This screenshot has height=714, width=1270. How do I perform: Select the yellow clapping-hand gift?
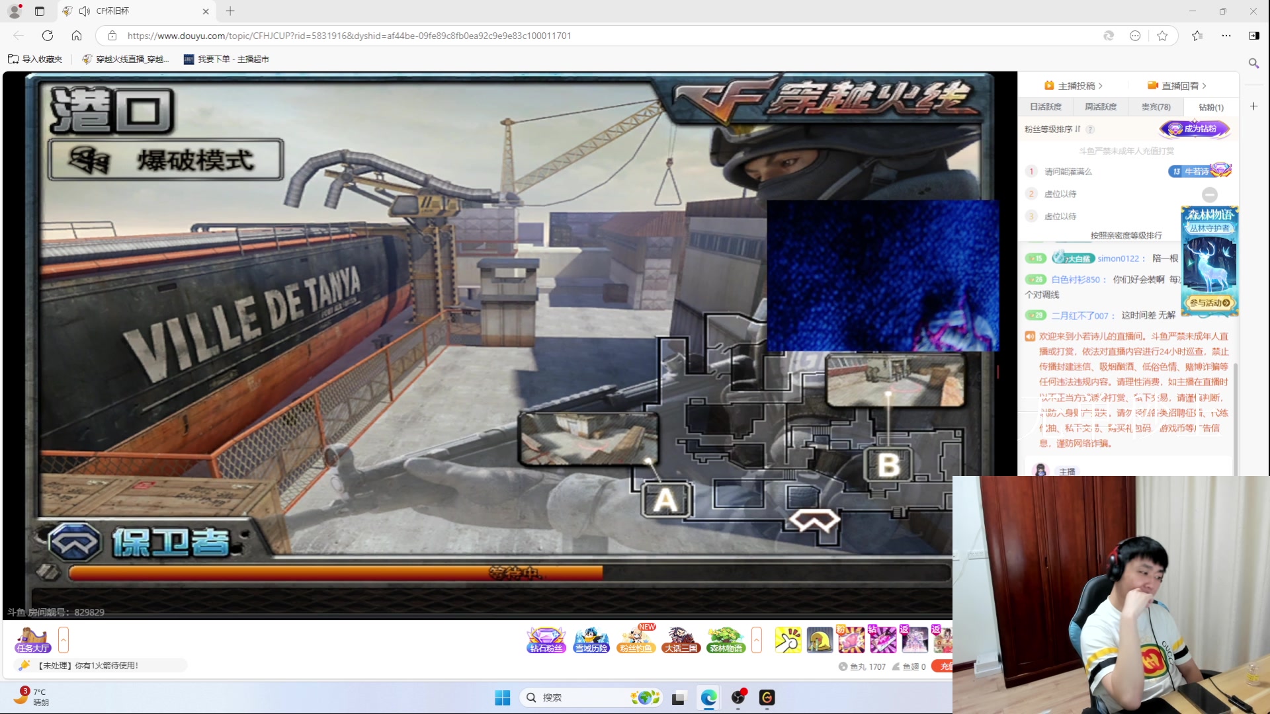coord(788,639)
